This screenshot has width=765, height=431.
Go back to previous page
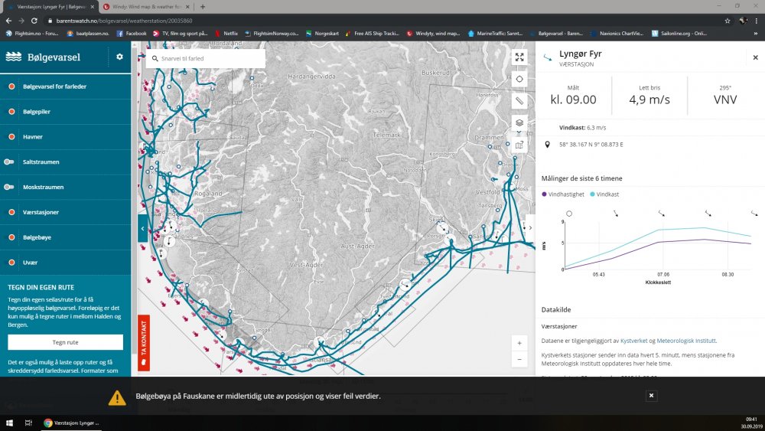8,21
